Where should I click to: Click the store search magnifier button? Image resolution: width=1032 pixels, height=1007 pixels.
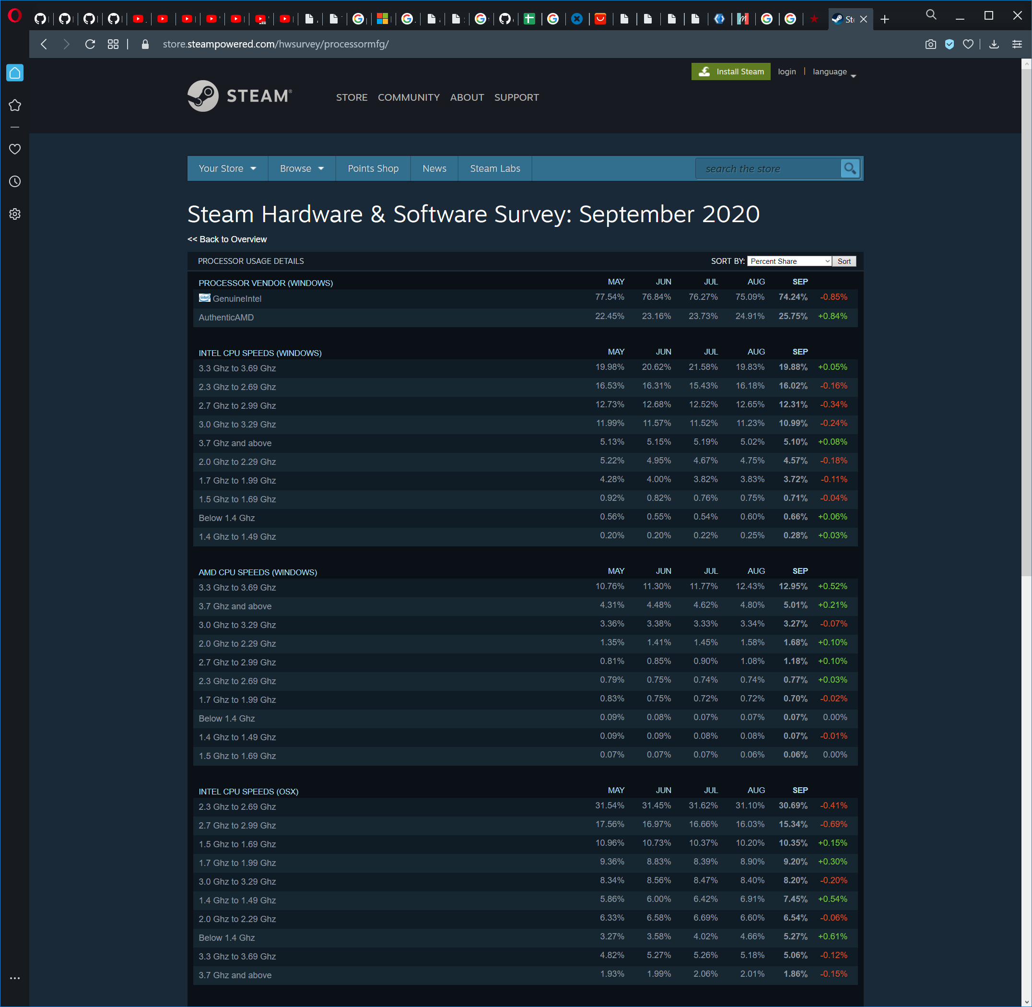(850, 169)
